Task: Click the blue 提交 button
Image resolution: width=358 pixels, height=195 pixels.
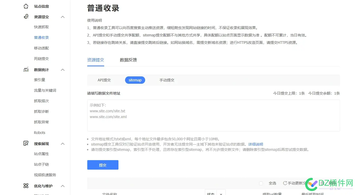Action: pyautogui.click(x=103, y=165)
